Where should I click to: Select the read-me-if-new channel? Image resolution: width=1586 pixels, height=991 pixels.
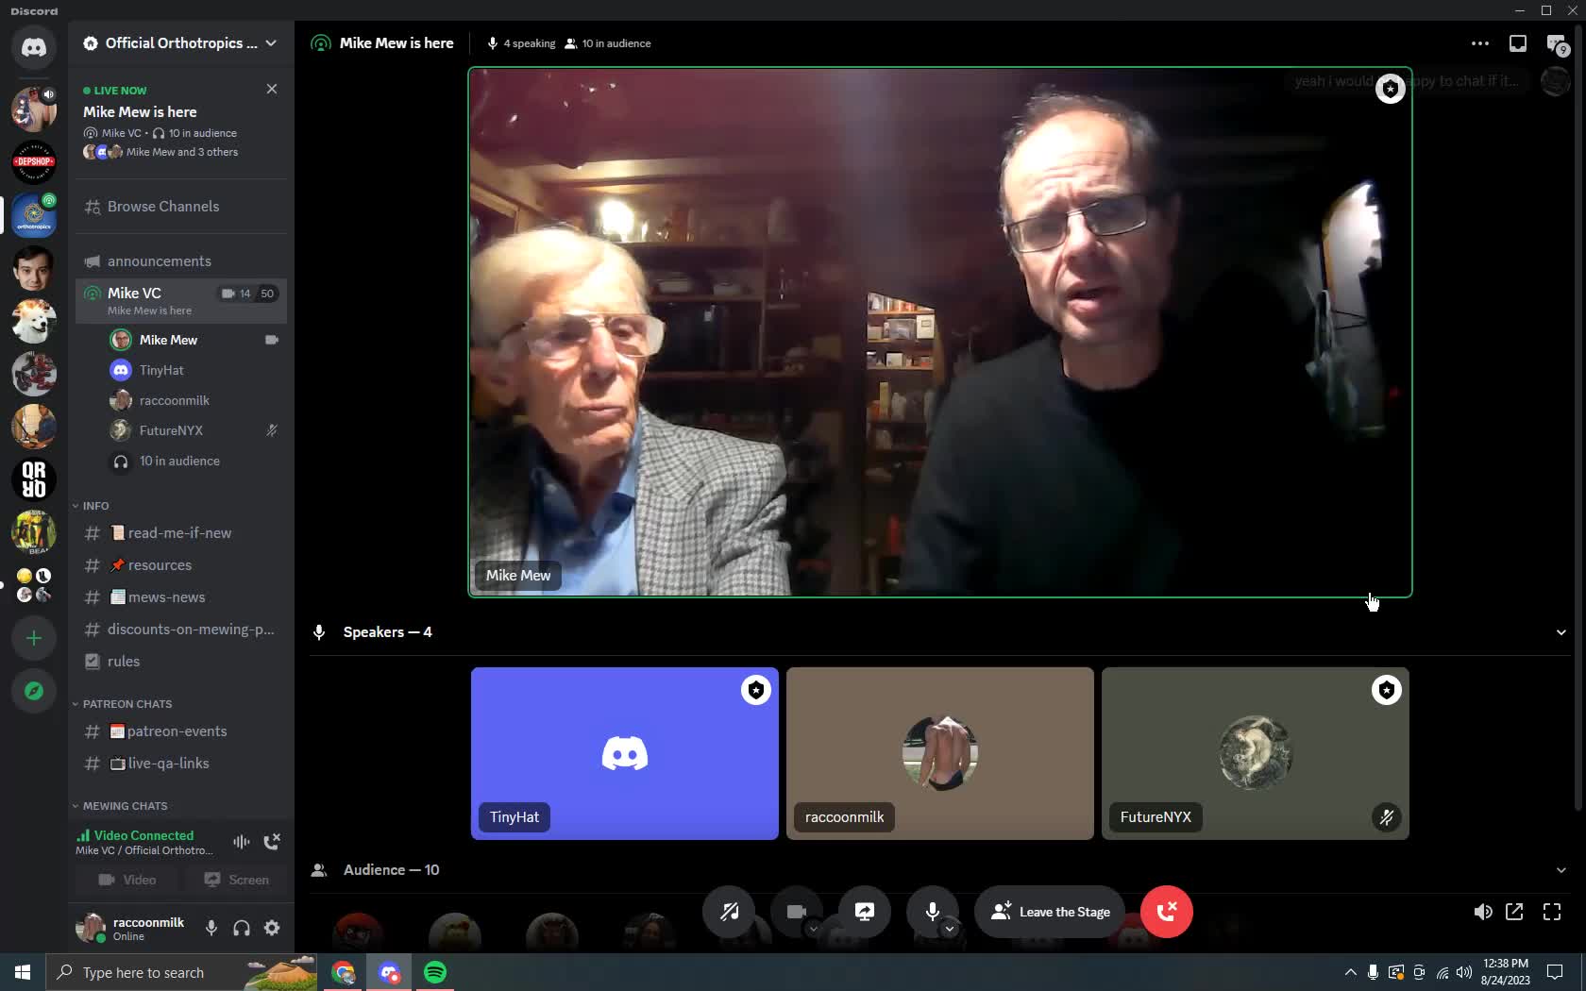coord(178,533)
